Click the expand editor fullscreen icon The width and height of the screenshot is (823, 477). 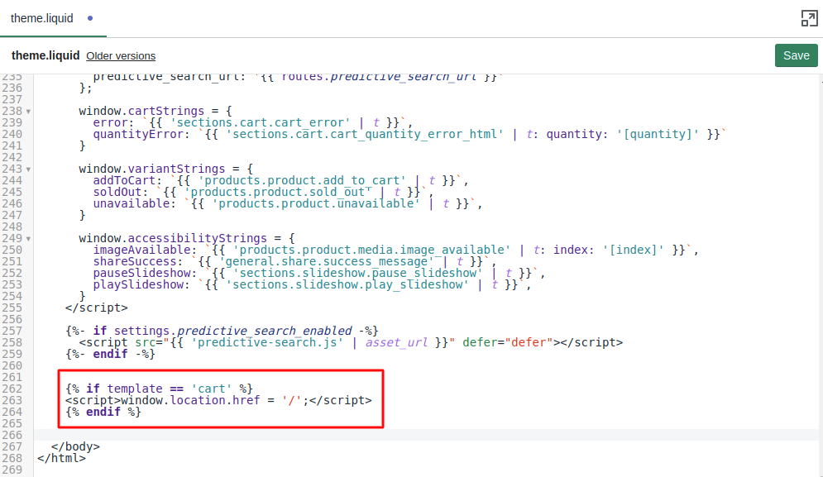tap(809, 18)
